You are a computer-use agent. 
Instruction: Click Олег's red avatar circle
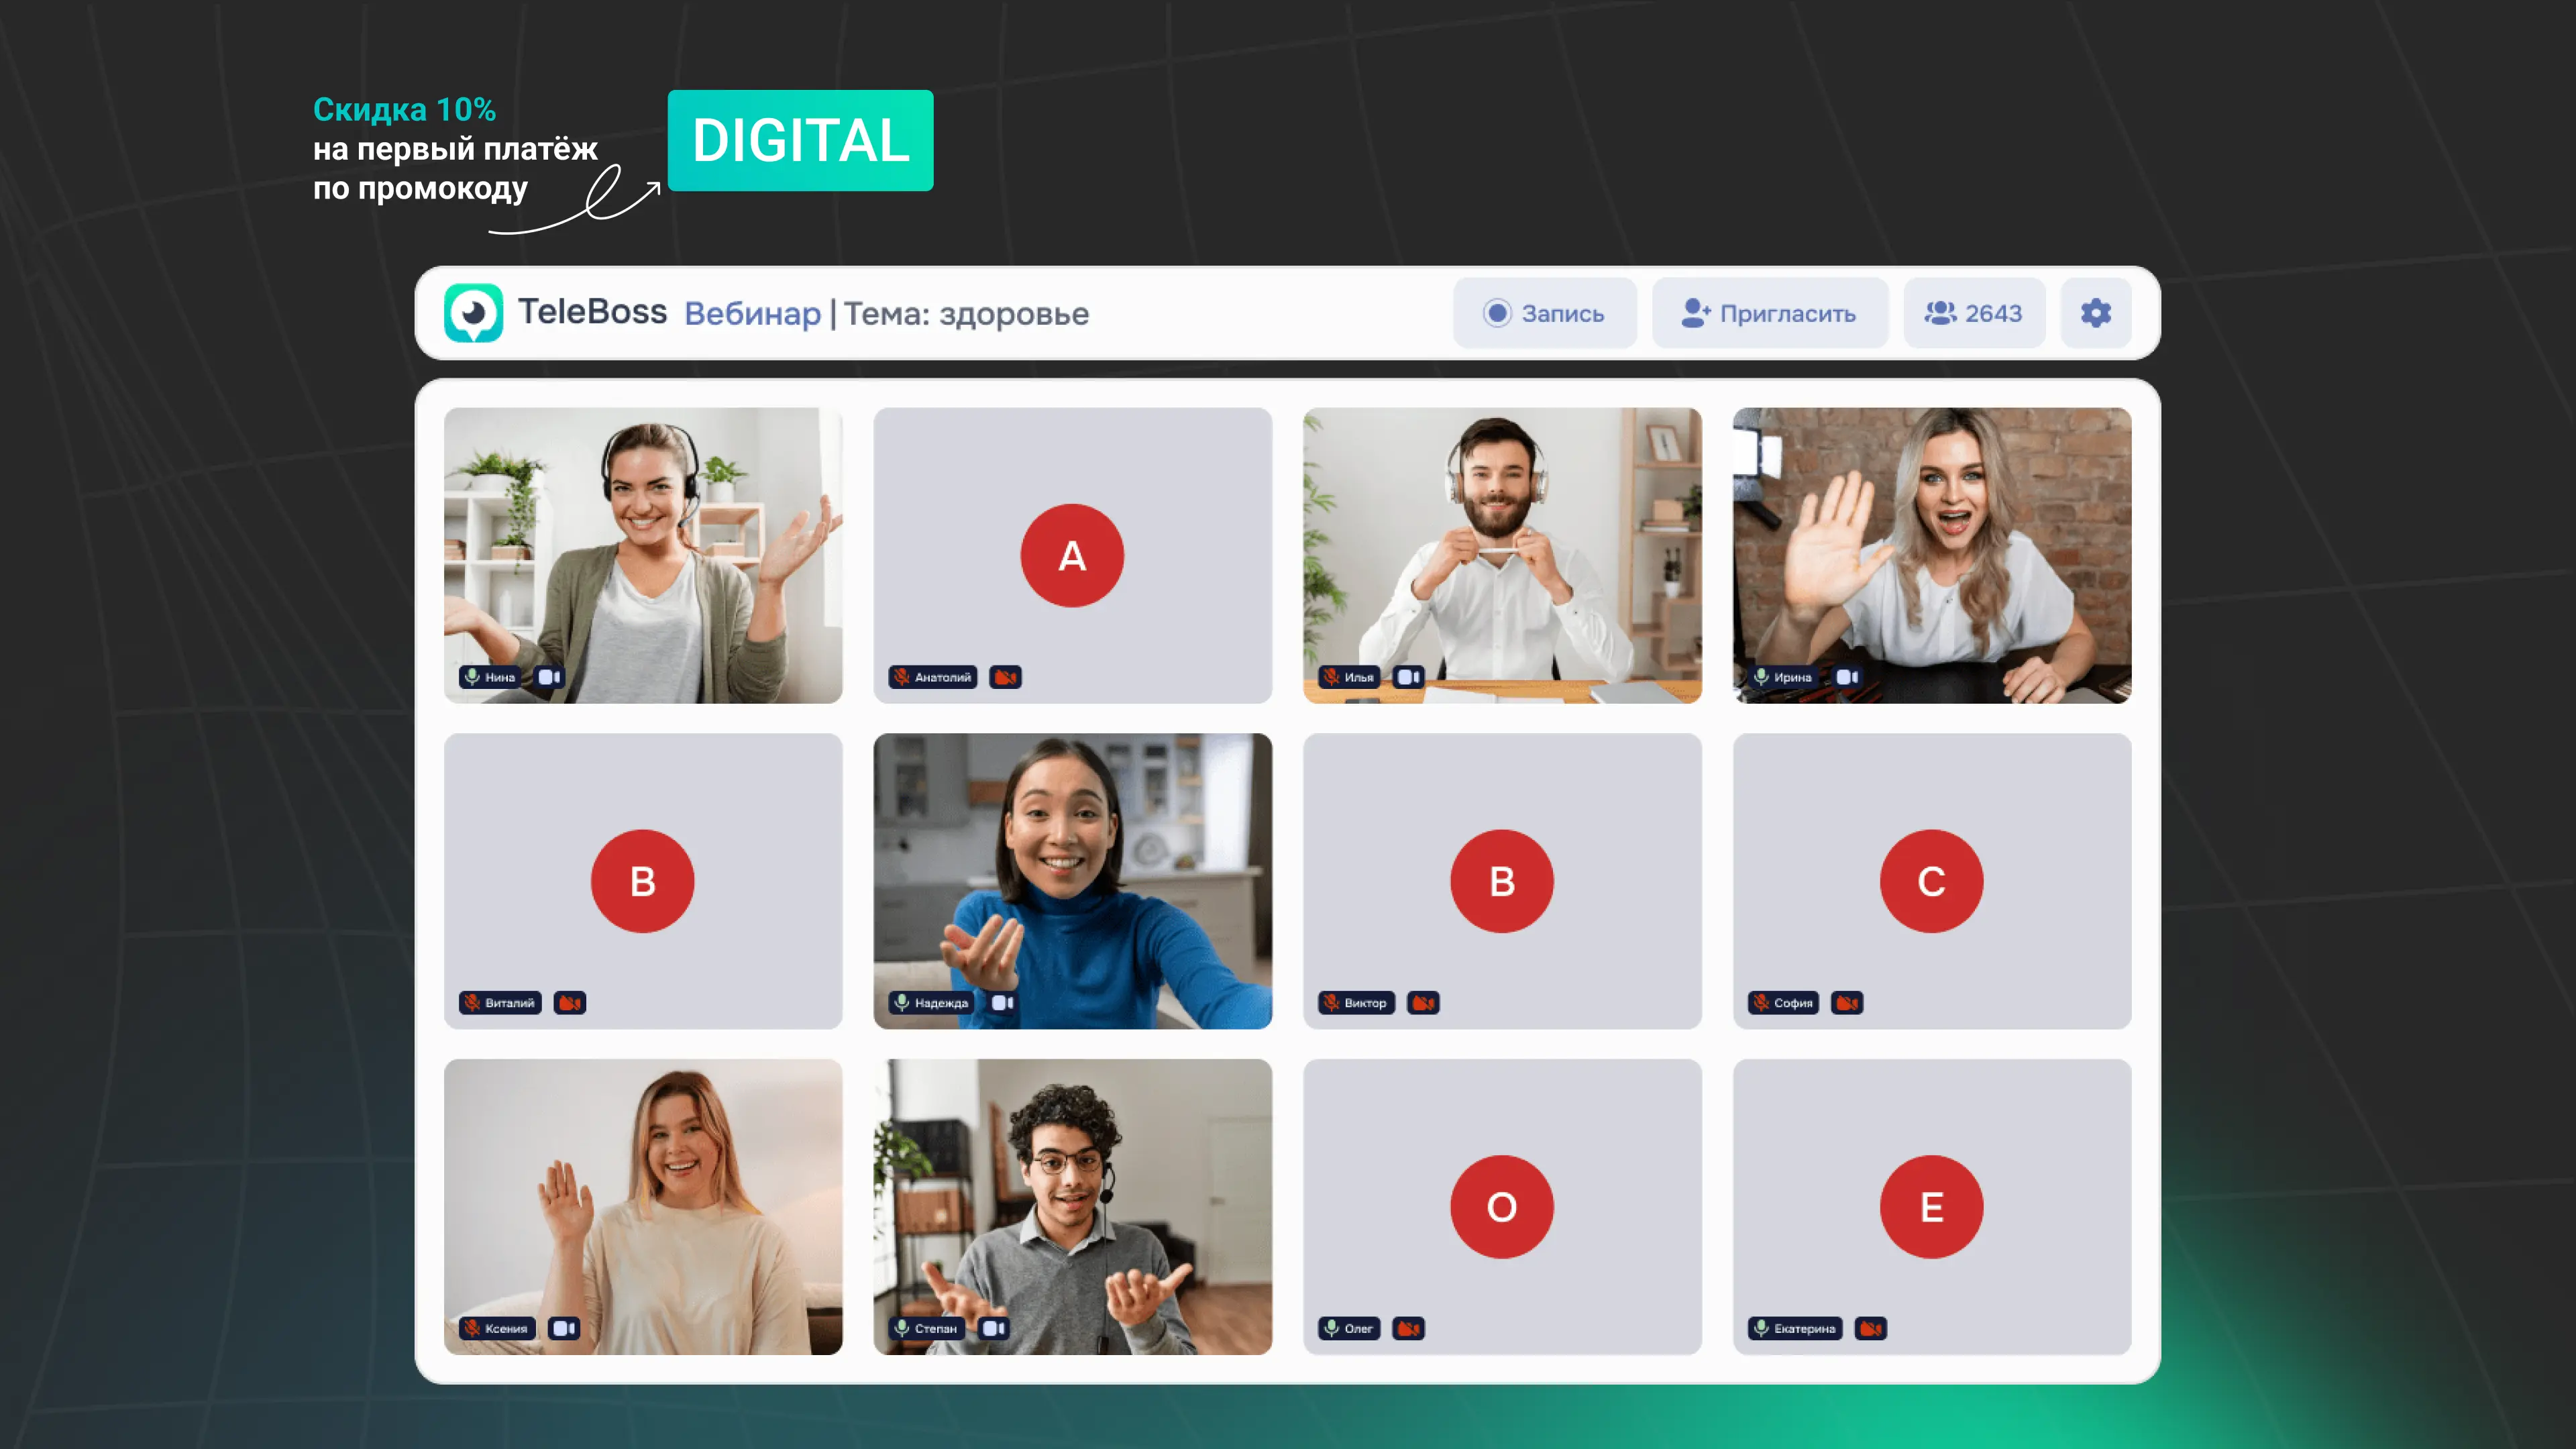pos(1501,1207)
